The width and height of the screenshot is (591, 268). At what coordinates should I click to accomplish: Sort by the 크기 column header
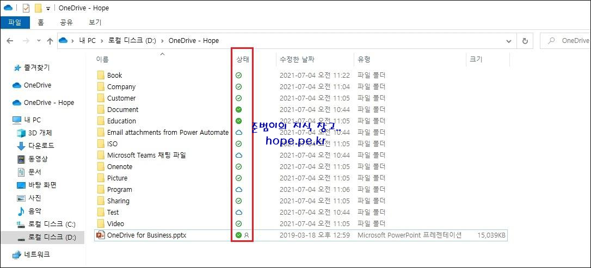coord(476,59)
